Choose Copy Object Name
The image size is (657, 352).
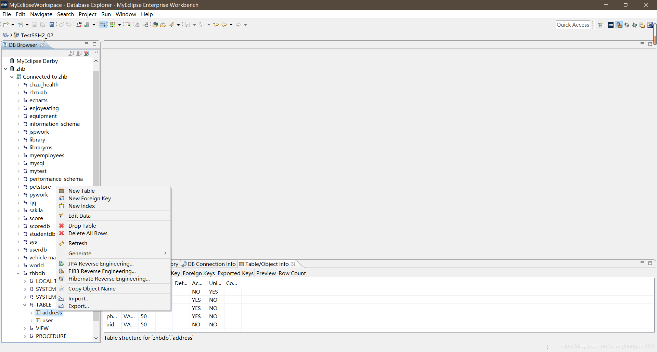(x=113, y=288)
